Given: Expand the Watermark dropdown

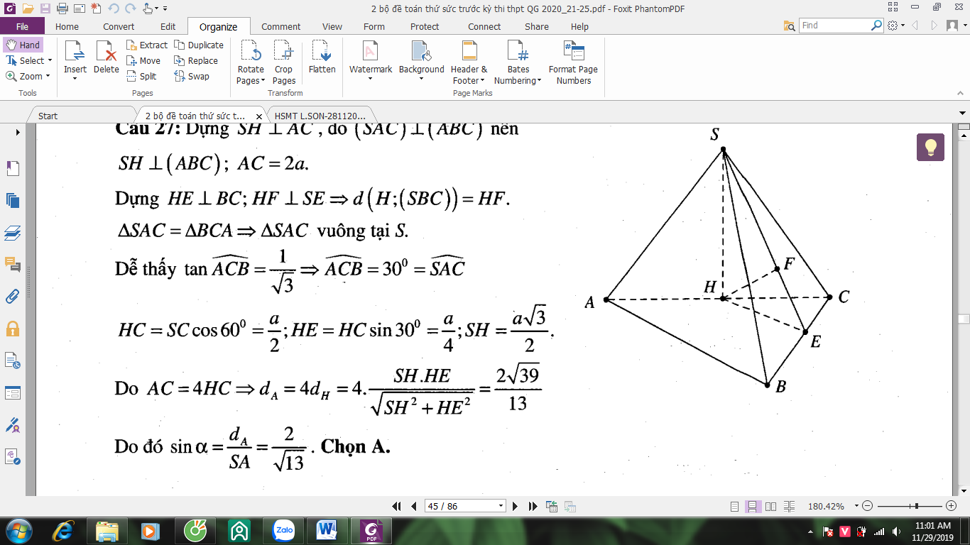Looking at the screenshot, I should point(370,79).
